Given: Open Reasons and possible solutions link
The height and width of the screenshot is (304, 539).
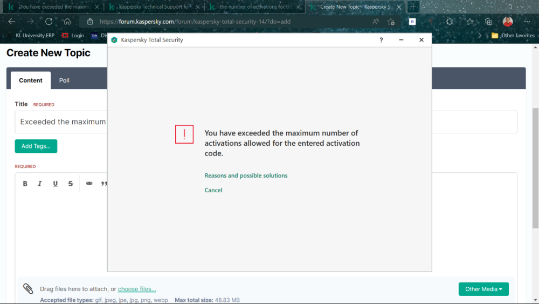Looking at the screenshot, I should point(246,175).
